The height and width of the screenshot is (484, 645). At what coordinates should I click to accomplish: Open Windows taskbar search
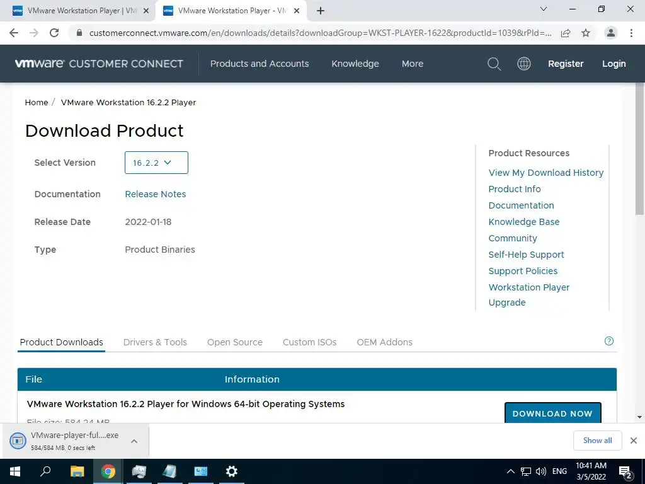(45, 471)
